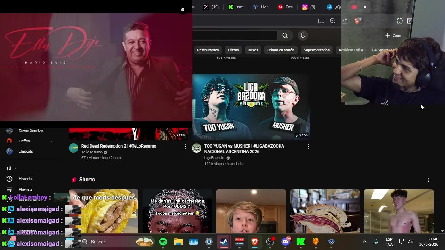Click the Crear button
Screen dimensions: 445x250
393,35
